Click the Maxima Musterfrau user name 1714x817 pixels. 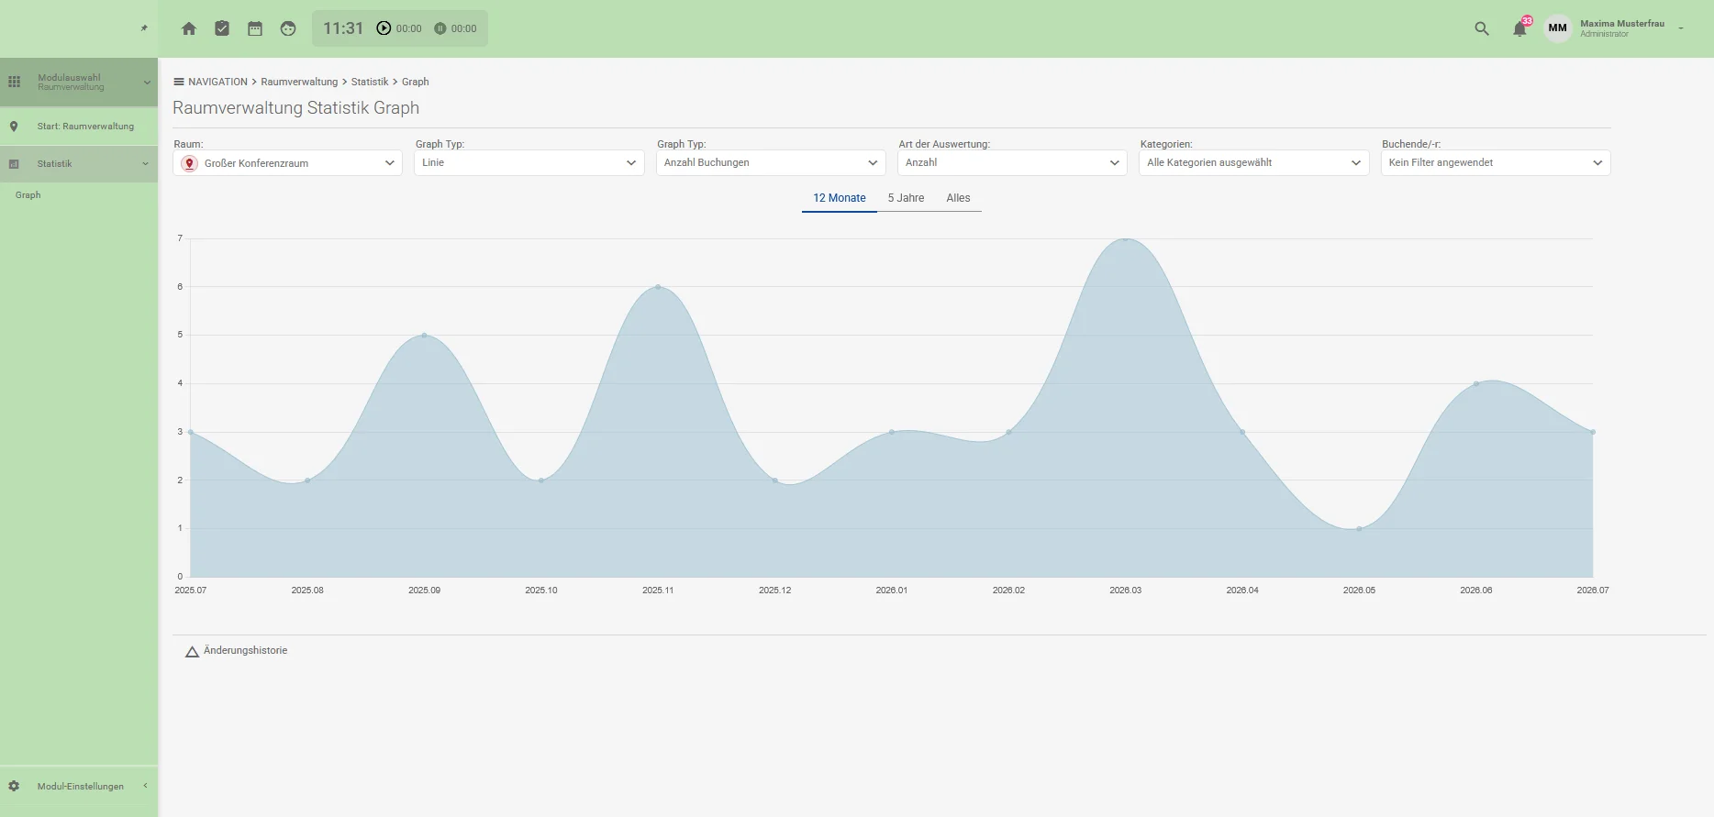(x=1622, y=24)
